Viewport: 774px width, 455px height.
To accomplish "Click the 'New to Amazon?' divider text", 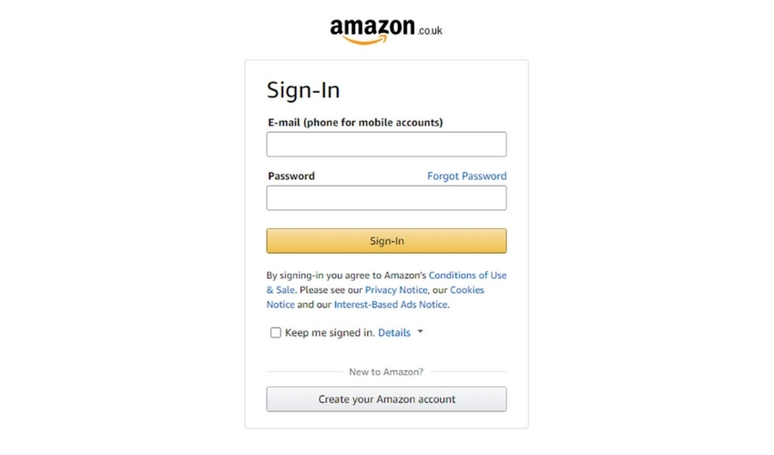I will tap(386, 371).
